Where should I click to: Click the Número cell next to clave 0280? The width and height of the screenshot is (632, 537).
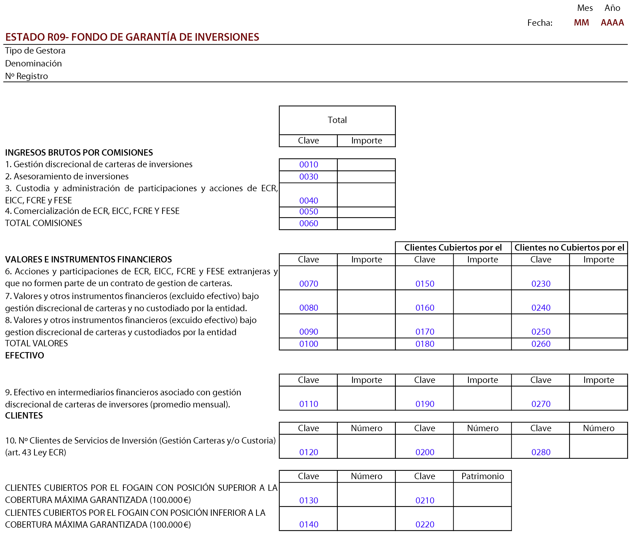(598, 447)
